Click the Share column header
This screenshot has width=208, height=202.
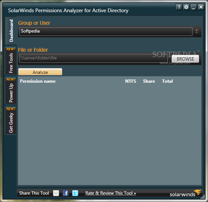click(x=149, y=81)
